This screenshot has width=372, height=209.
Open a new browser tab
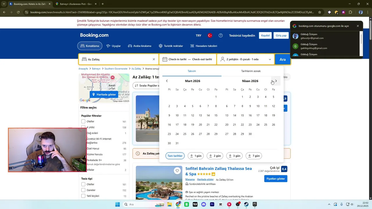click(103, 4)
